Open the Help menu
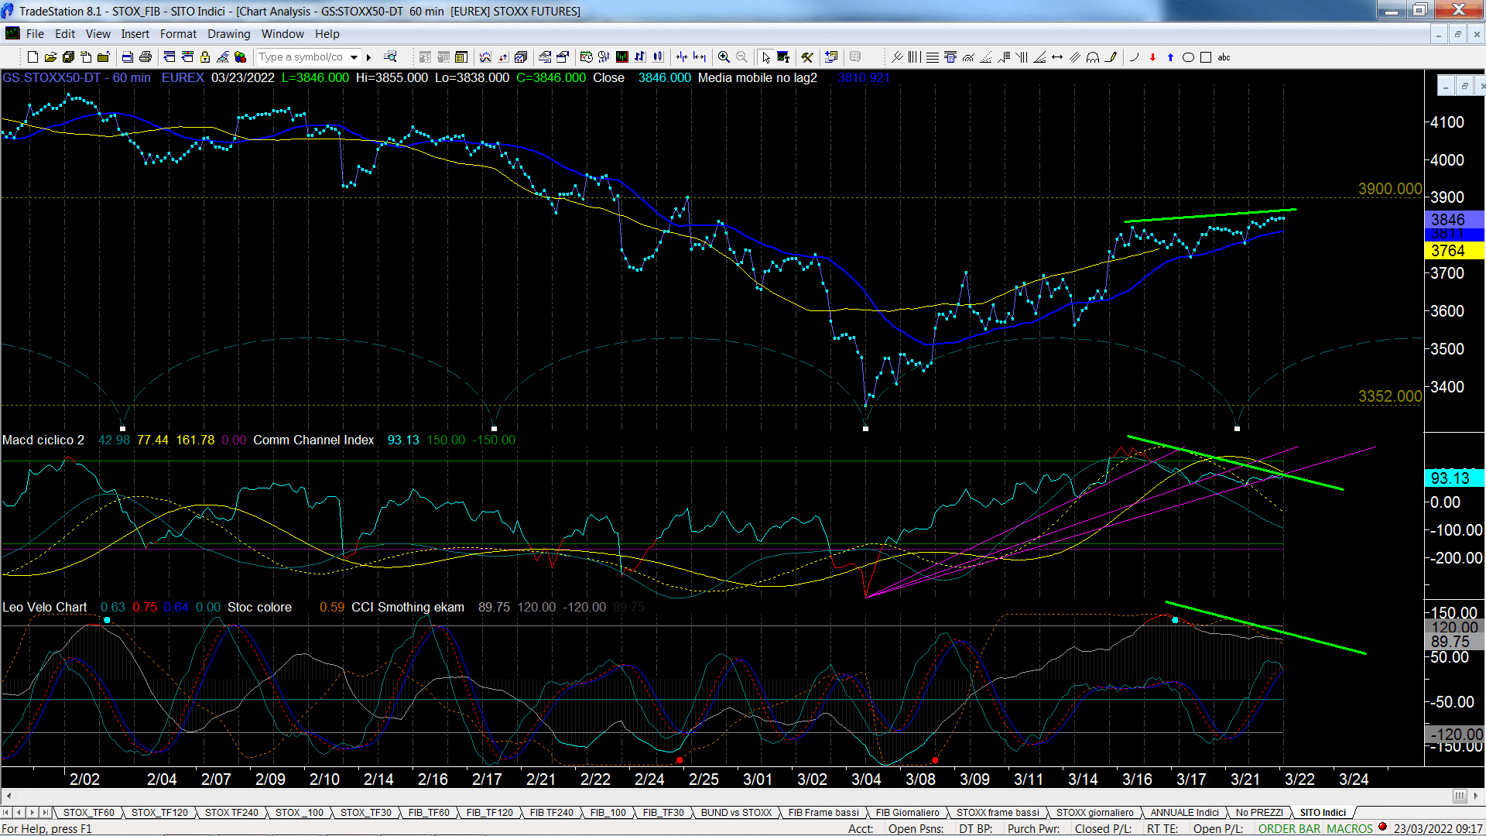1486x836 pixels. [x=327, y=34]
